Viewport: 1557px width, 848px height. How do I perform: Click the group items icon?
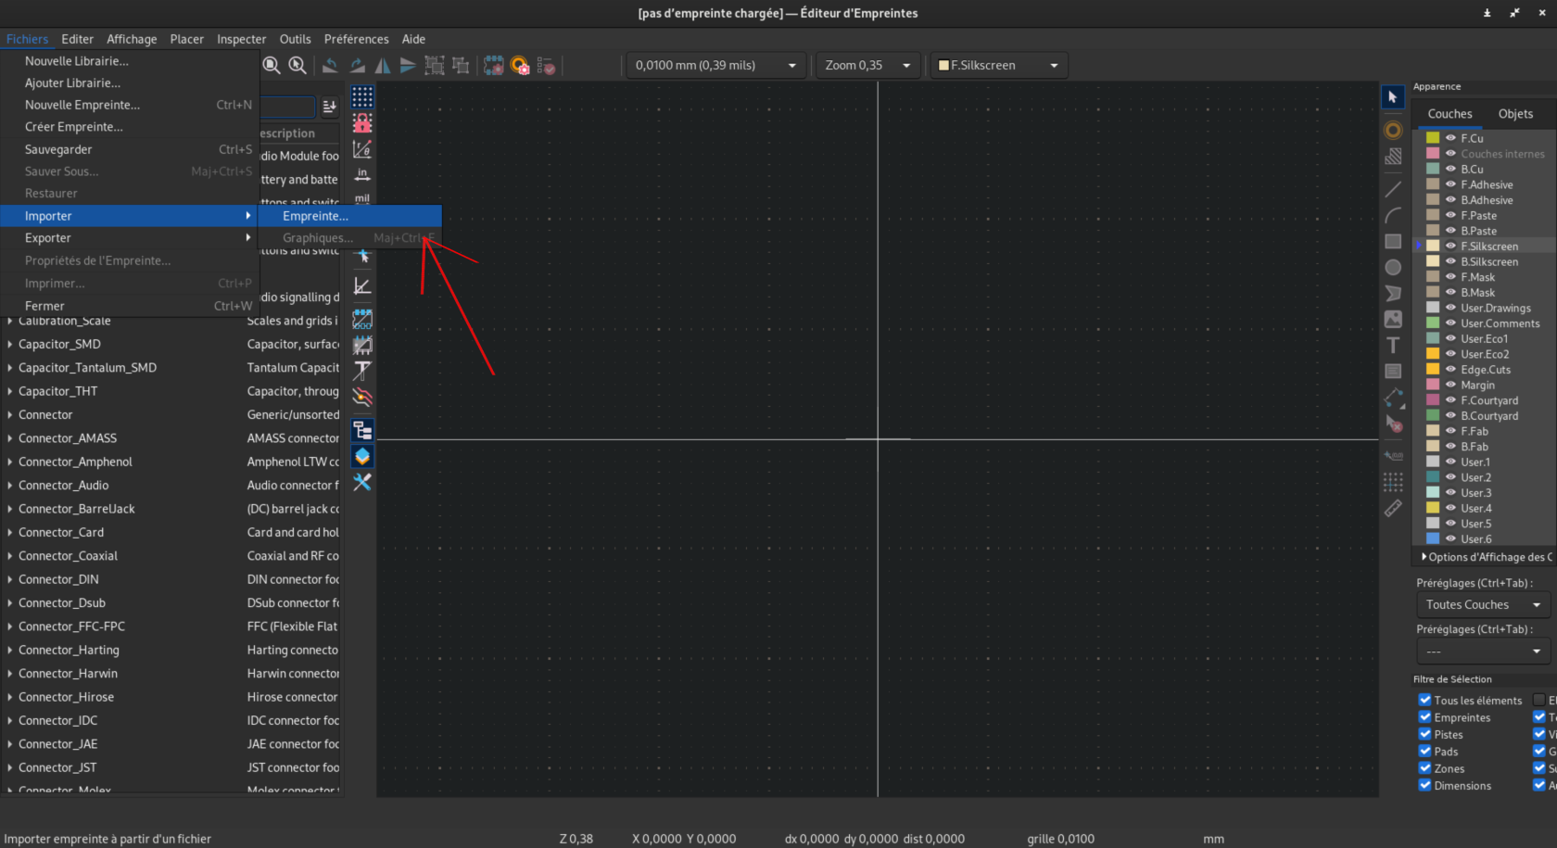click(x=435, y=65)
